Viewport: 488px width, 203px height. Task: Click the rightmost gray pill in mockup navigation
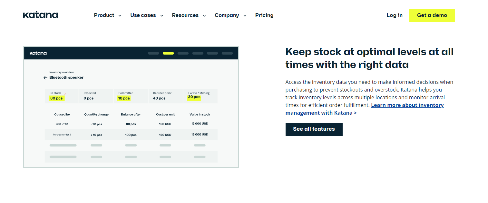227,53
